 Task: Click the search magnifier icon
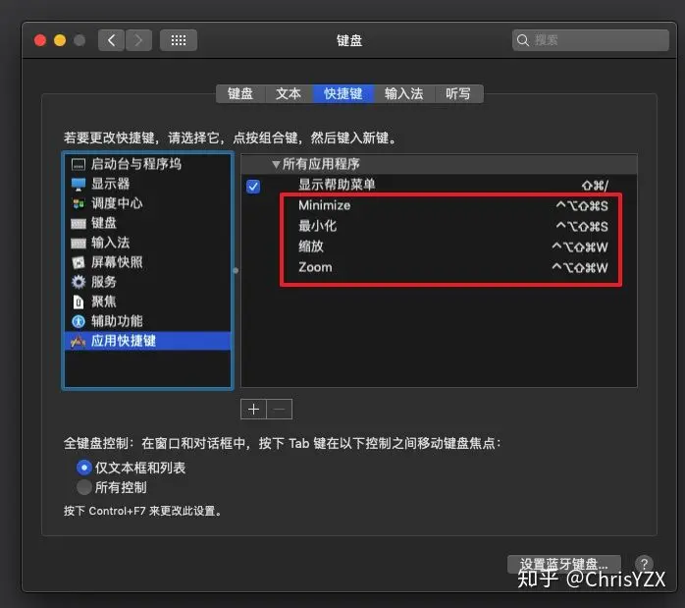coord(522,40)
